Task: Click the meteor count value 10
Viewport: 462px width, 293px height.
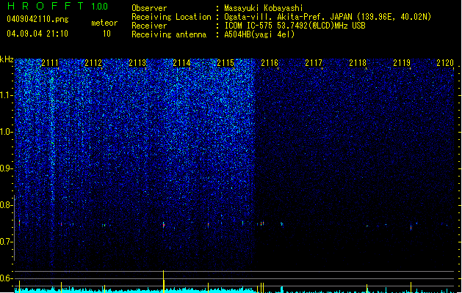Action: pos(107,34)
